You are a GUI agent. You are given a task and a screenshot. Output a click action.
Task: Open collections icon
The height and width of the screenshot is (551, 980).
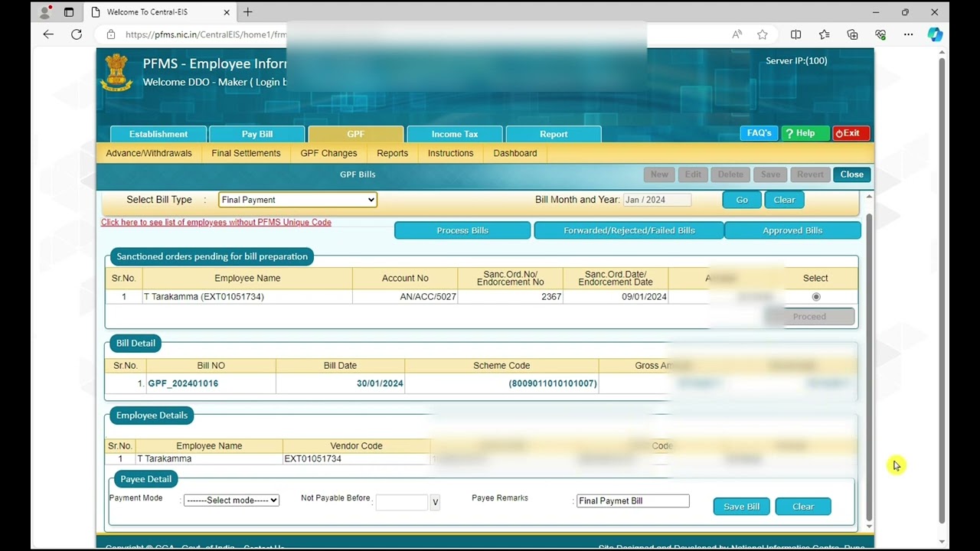[852, 34]
